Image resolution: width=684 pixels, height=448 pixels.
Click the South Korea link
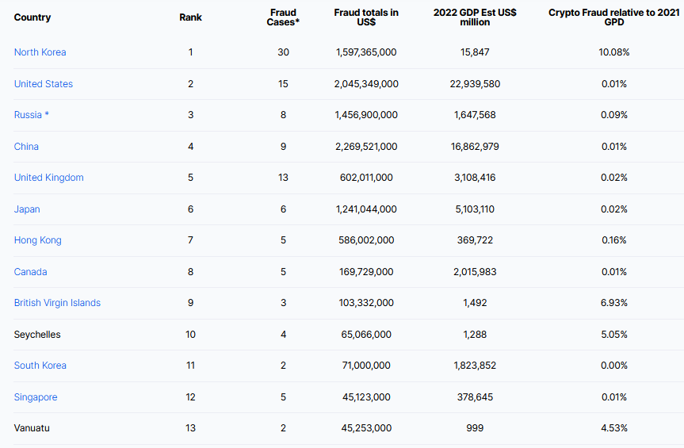pos(40,366)
